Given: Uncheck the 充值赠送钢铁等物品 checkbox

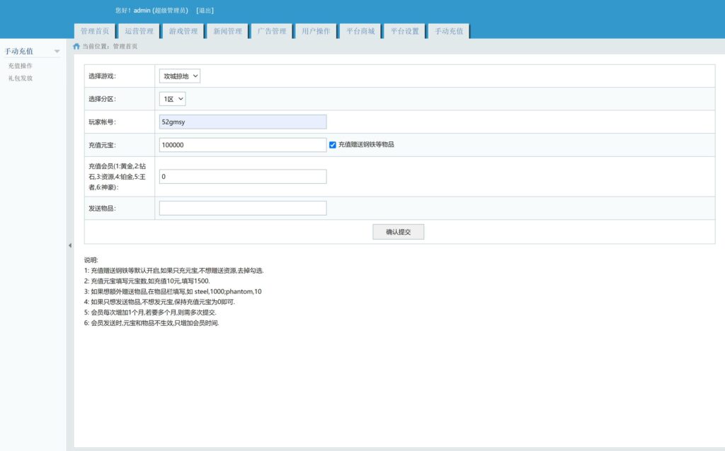Looking at the screenshot, I should (333, 144).
